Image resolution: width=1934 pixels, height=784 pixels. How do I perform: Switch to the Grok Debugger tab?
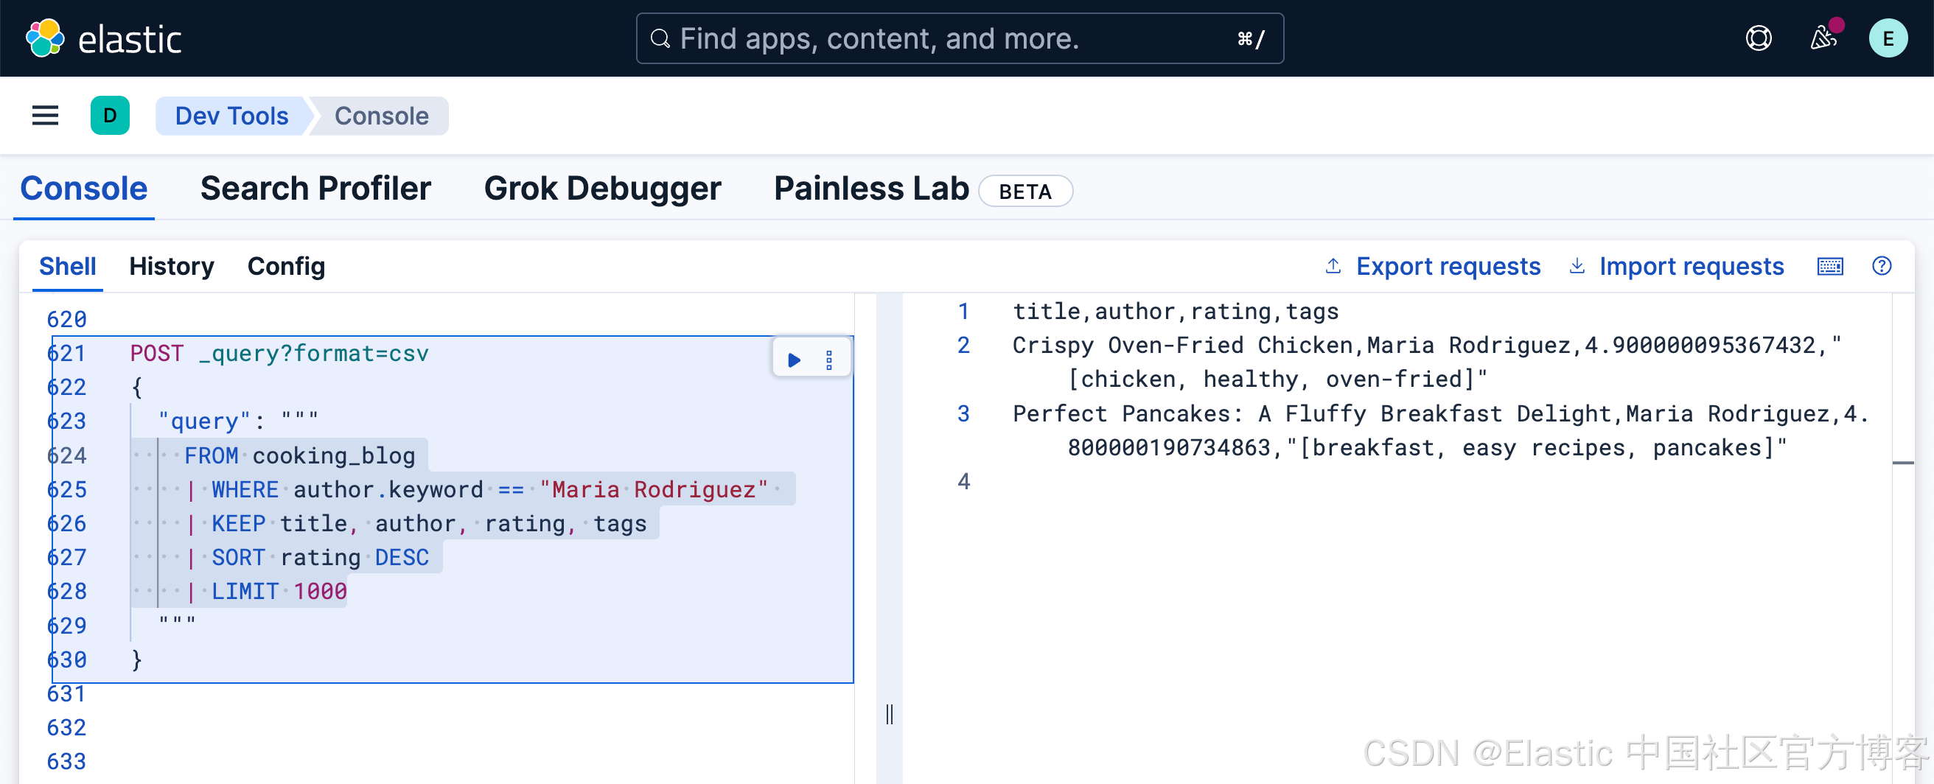coord(602,189)
